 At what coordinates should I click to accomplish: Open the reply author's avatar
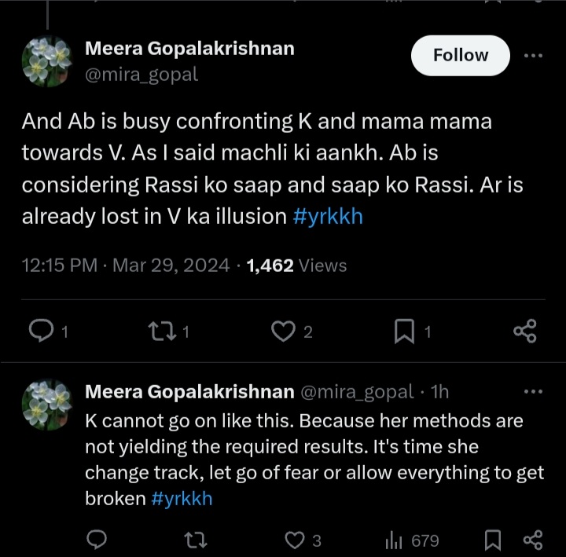click(49, 407)
